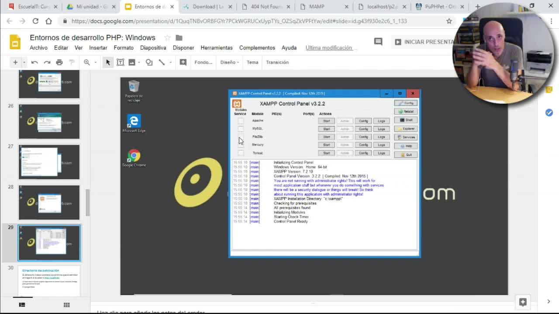Select the arrow selection tool
This screenshot has width=559, height=314.
coord(107,62)
